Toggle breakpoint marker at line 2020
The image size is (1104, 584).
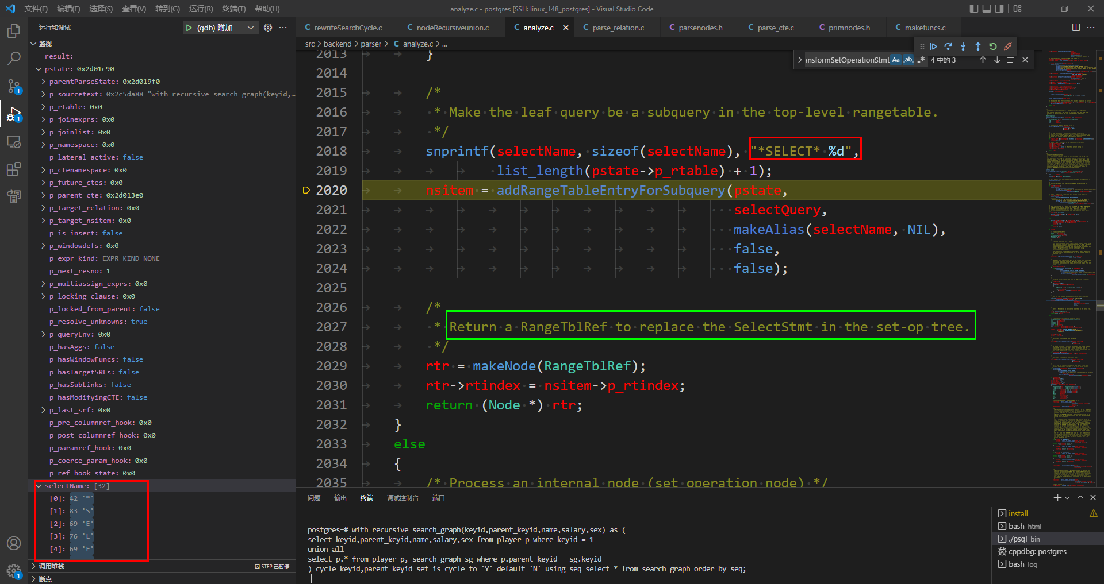306,190
